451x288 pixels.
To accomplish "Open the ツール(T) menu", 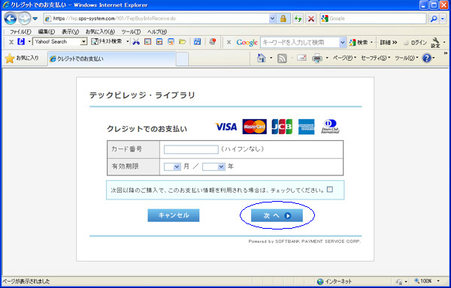I will point(131,31).
